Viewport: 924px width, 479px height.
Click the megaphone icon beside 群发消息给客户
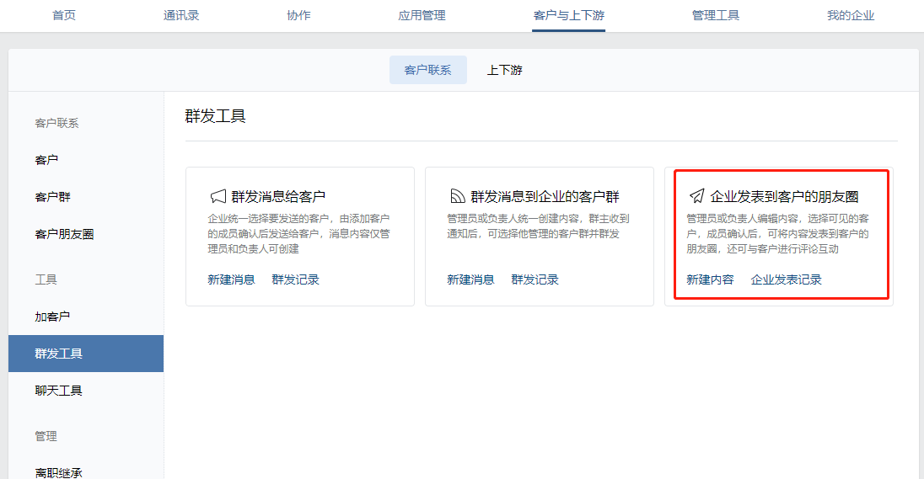pyautogui.click(x=218, y=196)
